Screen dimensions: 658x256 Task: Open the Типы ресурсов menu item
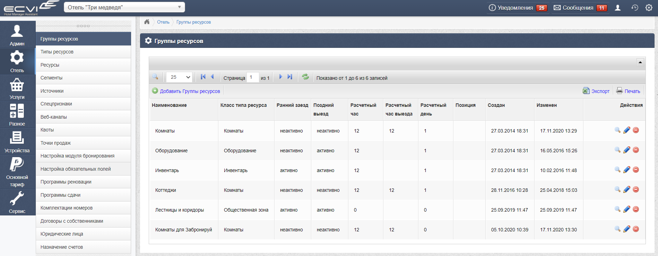(x=83, y=52)
